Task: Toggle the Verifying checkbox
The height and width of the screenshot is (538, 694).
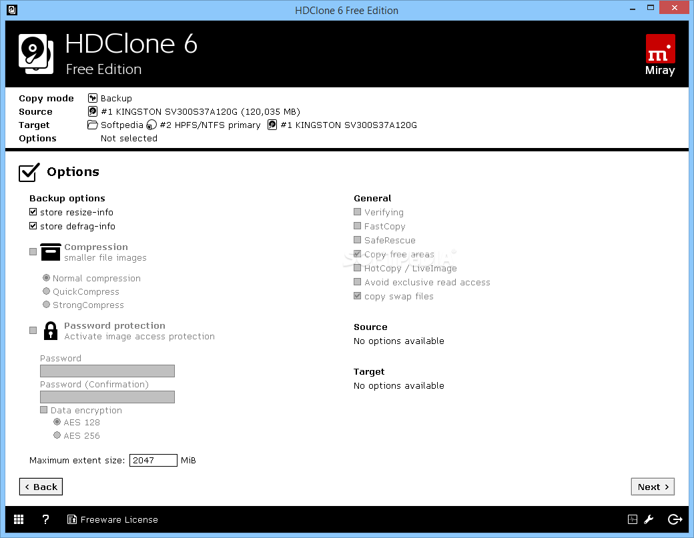Action: click(358, 212)
